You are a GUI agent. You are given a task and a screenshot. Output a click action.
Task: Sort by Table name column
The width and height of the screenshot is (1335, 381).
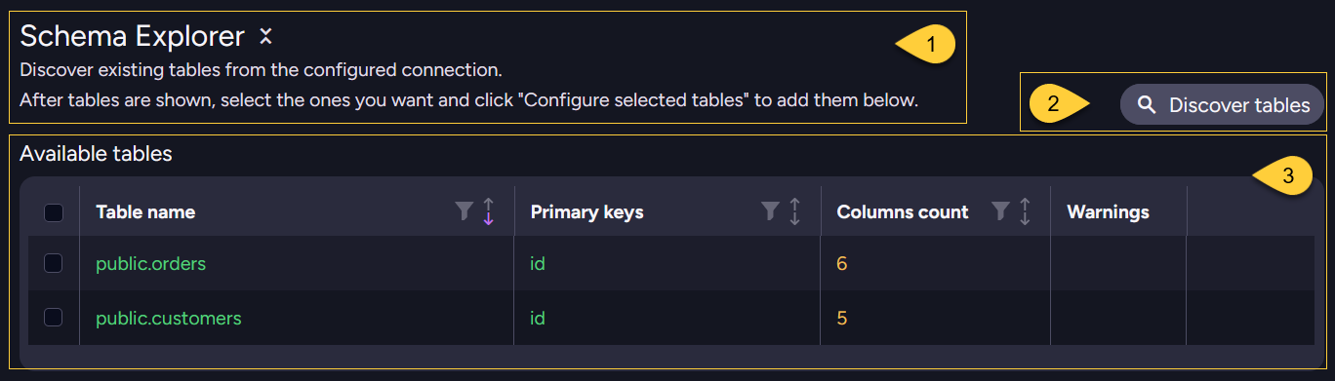click(489, 211)
